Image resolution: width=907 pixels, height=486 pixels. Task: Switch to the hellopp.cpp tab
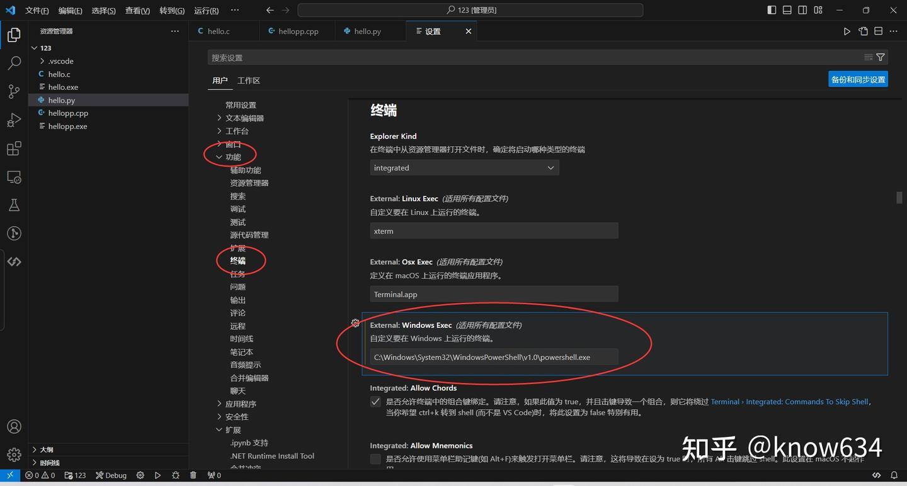[x=298, y=31]
